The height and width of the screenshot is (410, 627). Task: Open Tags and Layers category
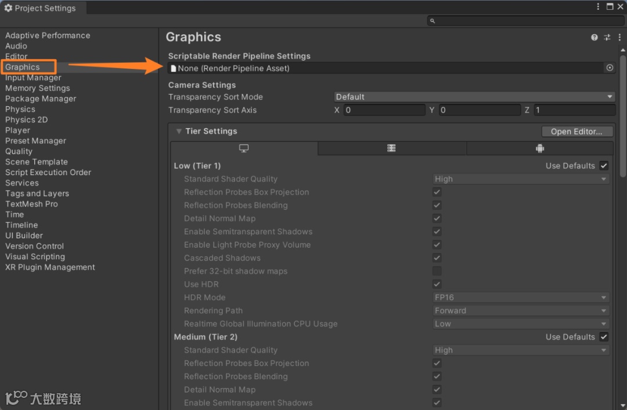coord(37,194)
